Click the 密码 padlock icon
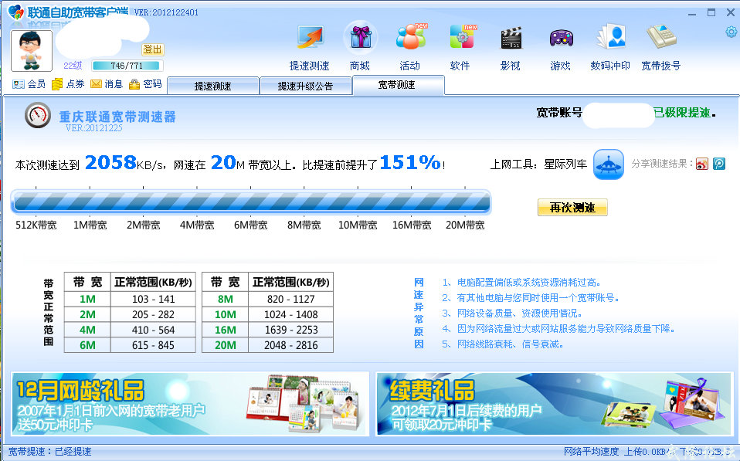This screenshot has width=740, height=461. [134, 84]
